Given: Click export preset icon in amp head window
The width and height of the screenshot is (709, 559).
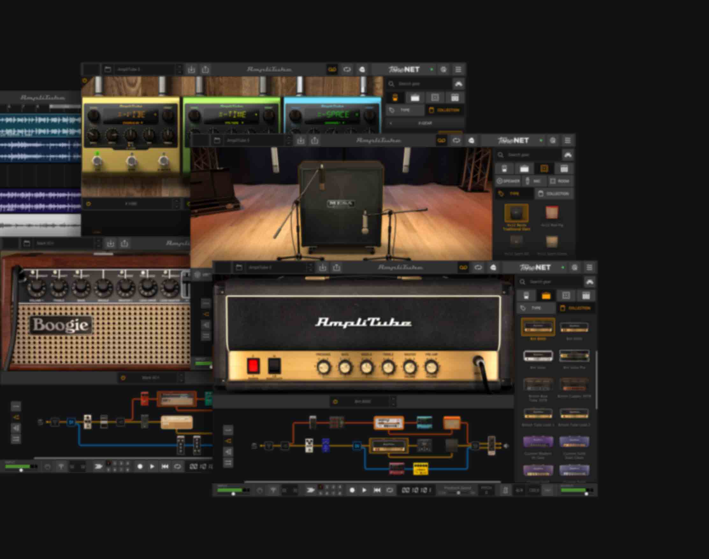Looking at the screenshot, I should [336, 267].
